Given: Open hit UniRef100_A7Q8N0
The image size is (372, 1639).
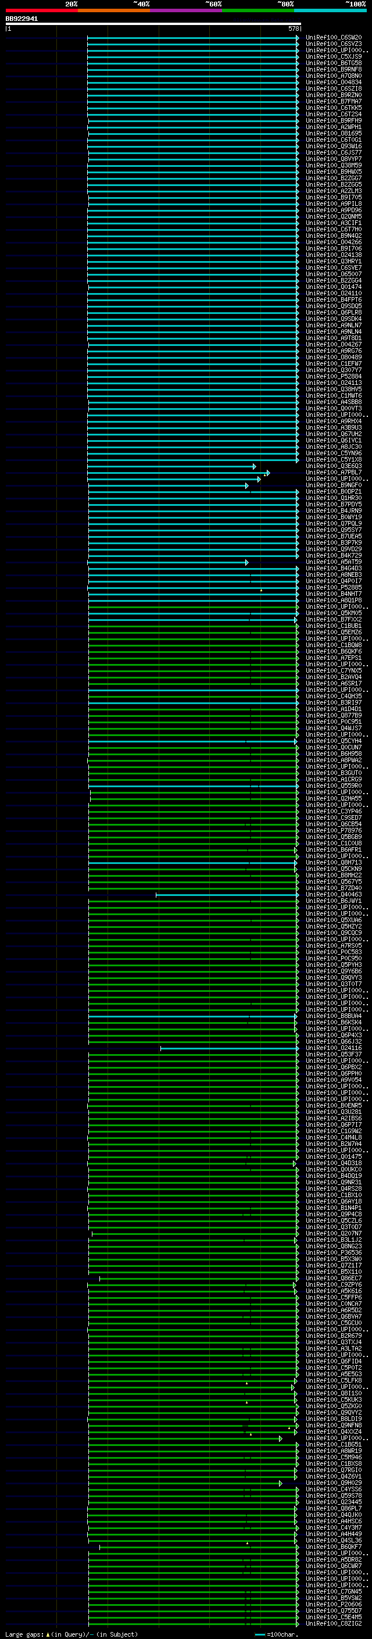Looking at the screenshot, I should 334,76.
